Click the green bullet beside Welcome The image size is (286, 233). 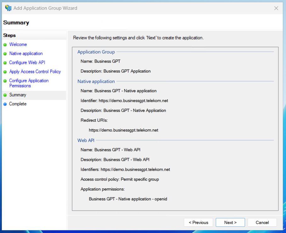5,45
